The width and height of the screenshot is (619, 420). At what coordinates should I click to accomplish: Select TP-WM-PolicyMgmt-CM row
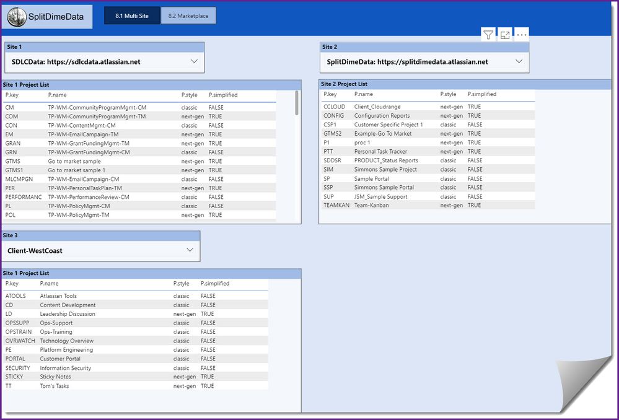click(139, 206)
